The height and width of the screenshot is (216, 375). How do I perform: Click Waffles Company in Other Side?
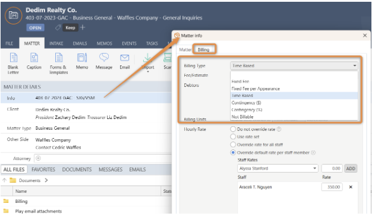pos(53,140)
